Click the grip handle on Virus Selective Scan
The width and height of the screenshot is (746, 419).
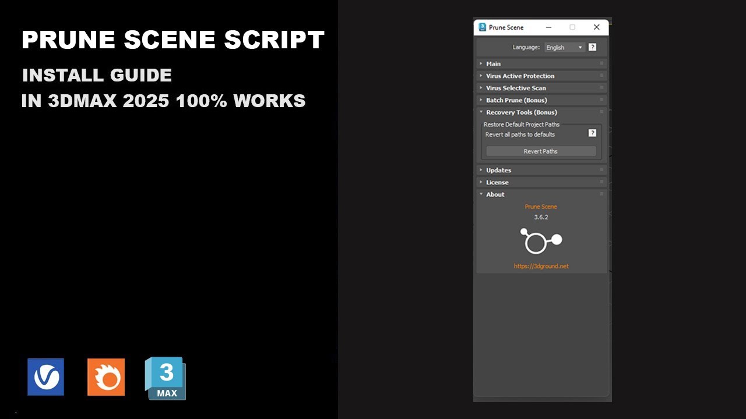click(x=601, y=88)
